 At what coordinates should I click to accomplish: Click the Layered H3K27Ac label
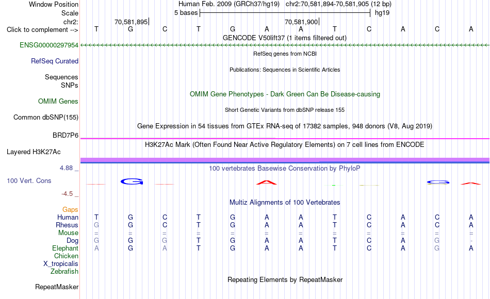point(34,152)
